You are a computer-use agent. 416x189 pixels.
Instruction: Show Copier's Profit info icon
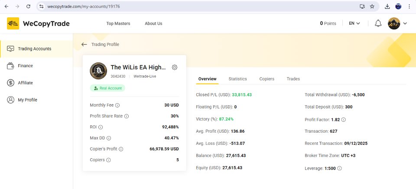click(x=121, y=149)
